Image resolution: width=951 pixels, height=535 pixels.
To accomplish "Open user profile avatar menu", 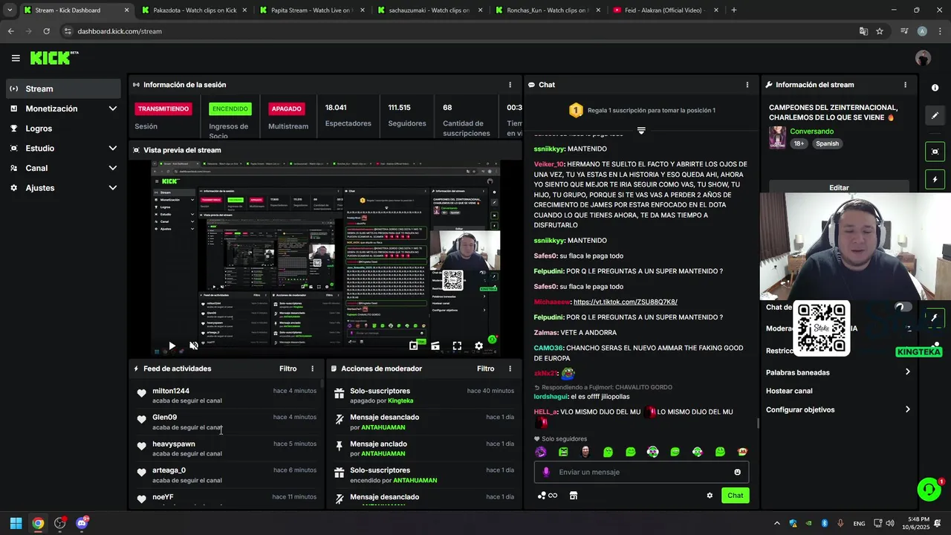I will [x=924, y=58].
